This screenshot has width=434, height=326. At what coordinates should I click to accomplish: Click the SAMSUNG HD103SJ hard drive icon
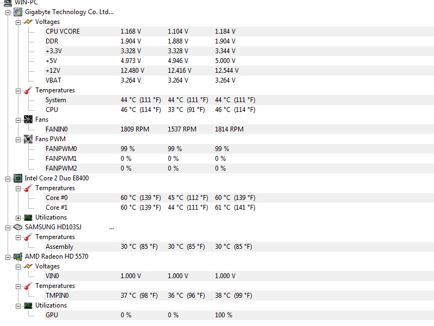coord(18,227)
